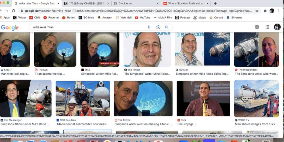This screenshot has width=284, height=142.
Task: Open Google quick settings gear
Action: (x=257, y=27)
